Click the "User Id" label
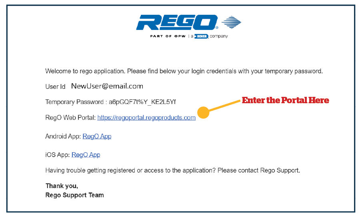Image resolution: width=362 pixels, height=218 pixels. coord(56,87)
